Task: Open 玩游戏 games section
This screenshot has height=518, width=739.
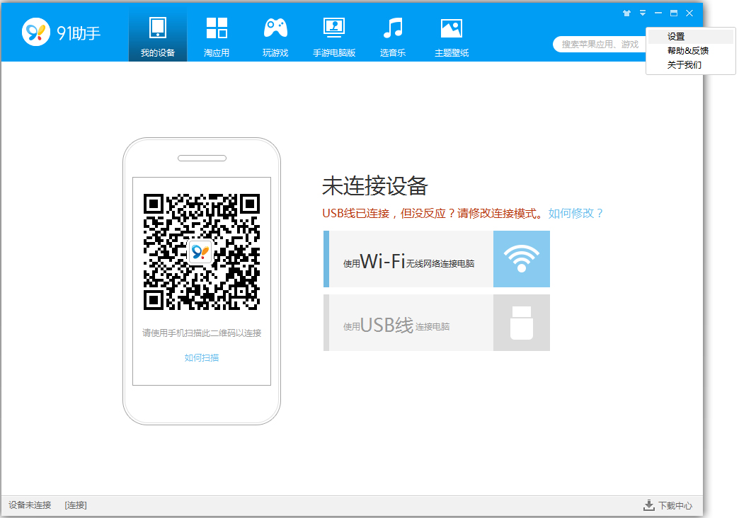Action: tap(275, 34)
